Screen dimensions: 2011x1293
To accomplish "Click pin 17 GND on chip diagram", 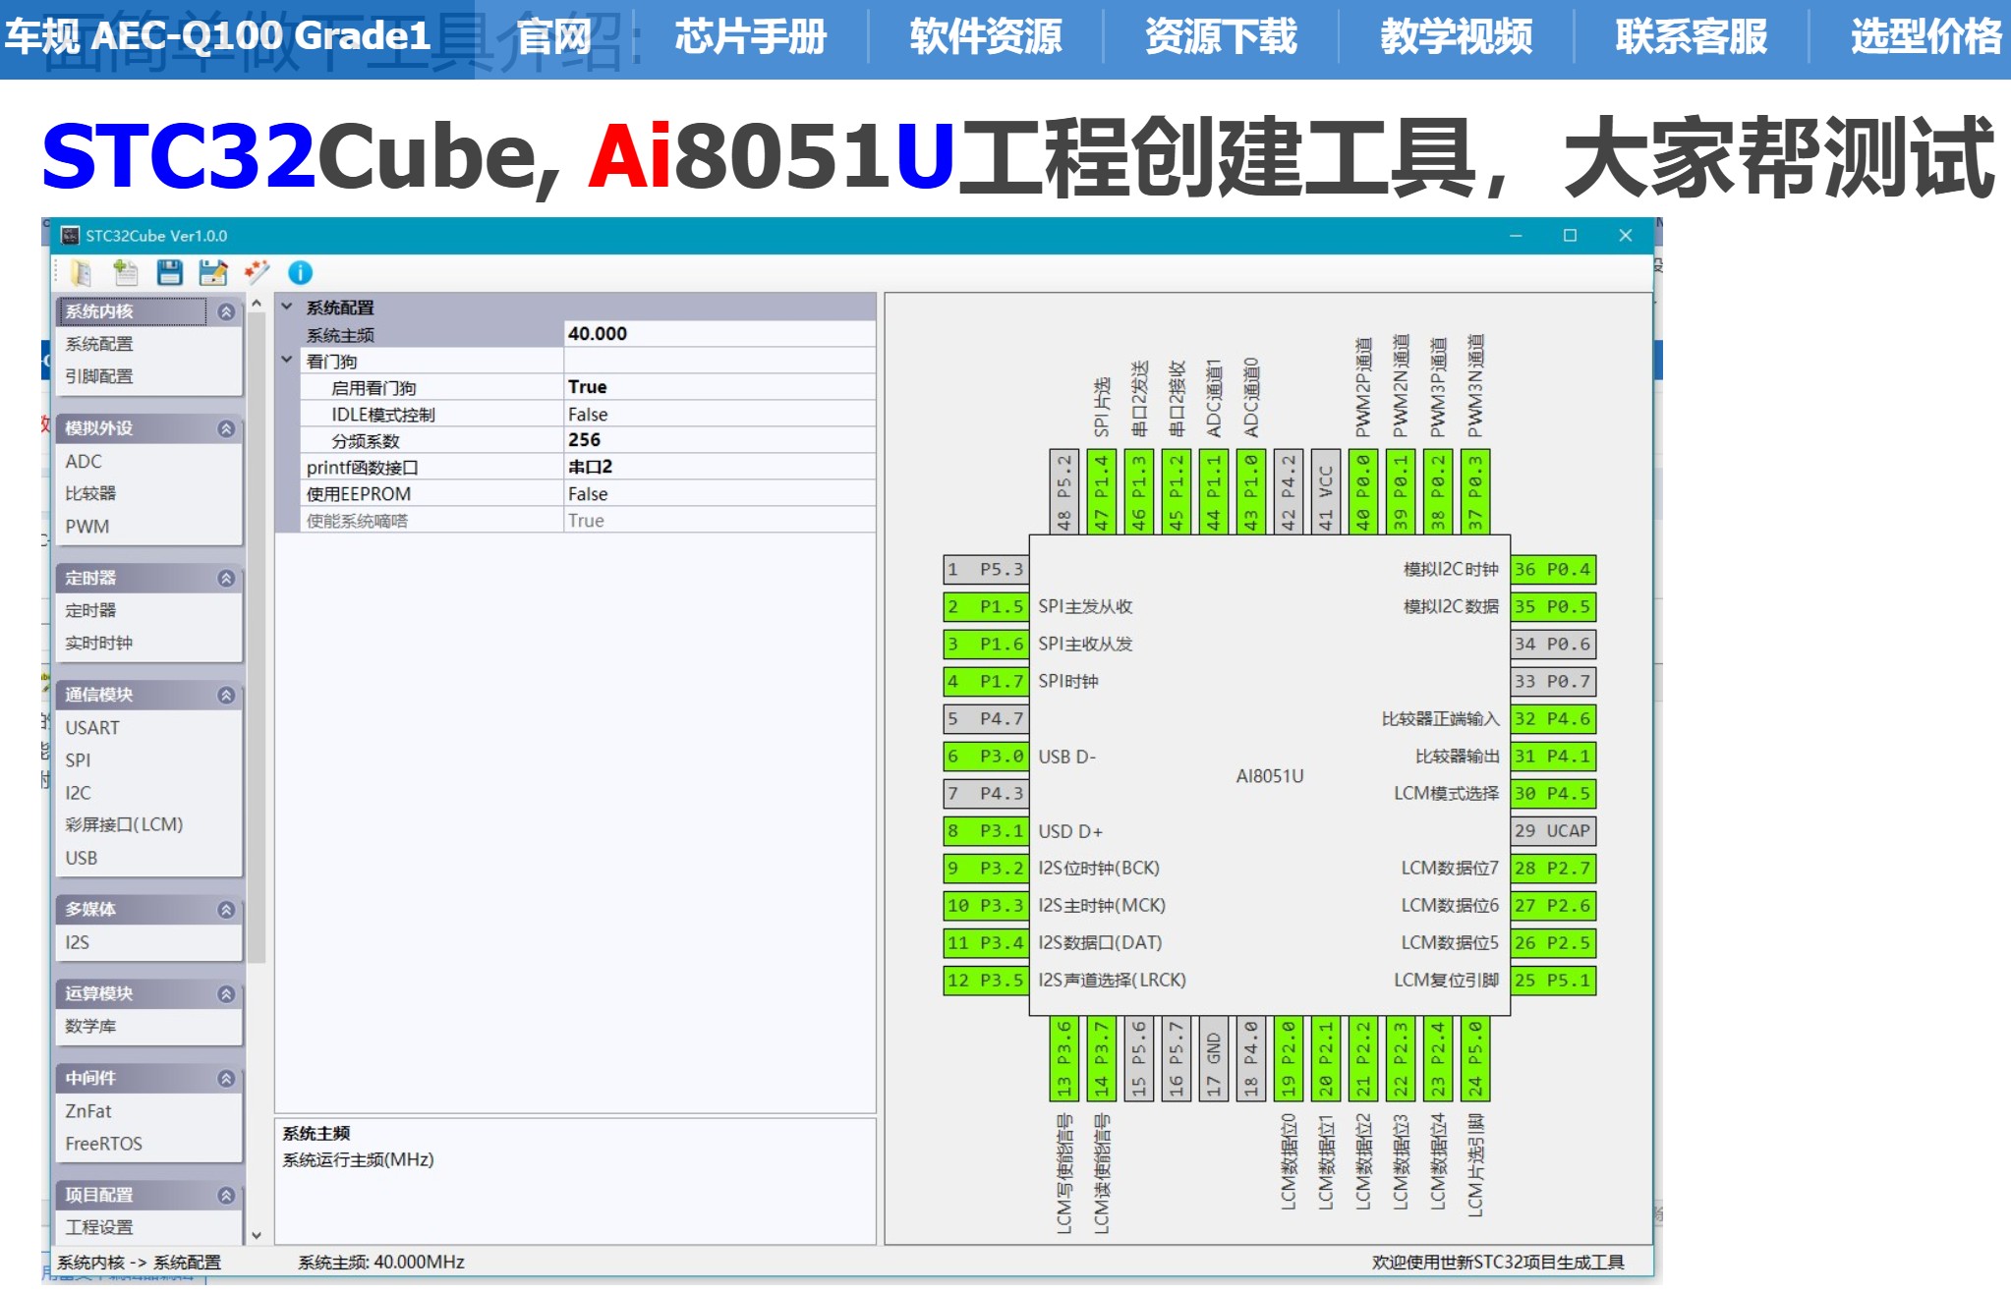I will click(x=1214, y=1058).
